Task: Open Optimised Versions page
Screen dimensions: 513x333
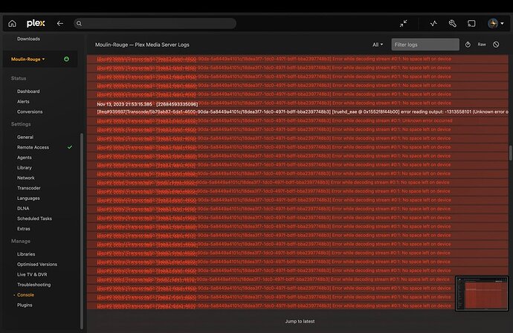Action: coord(37,264)
